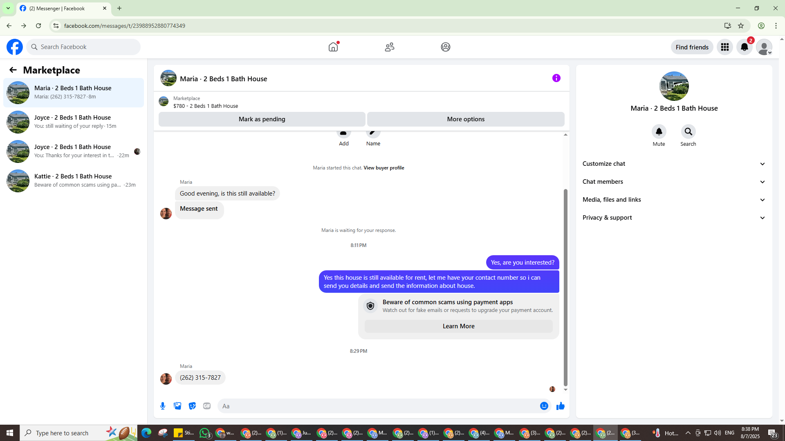Mark the listing as pending

(x=262, y=119)
